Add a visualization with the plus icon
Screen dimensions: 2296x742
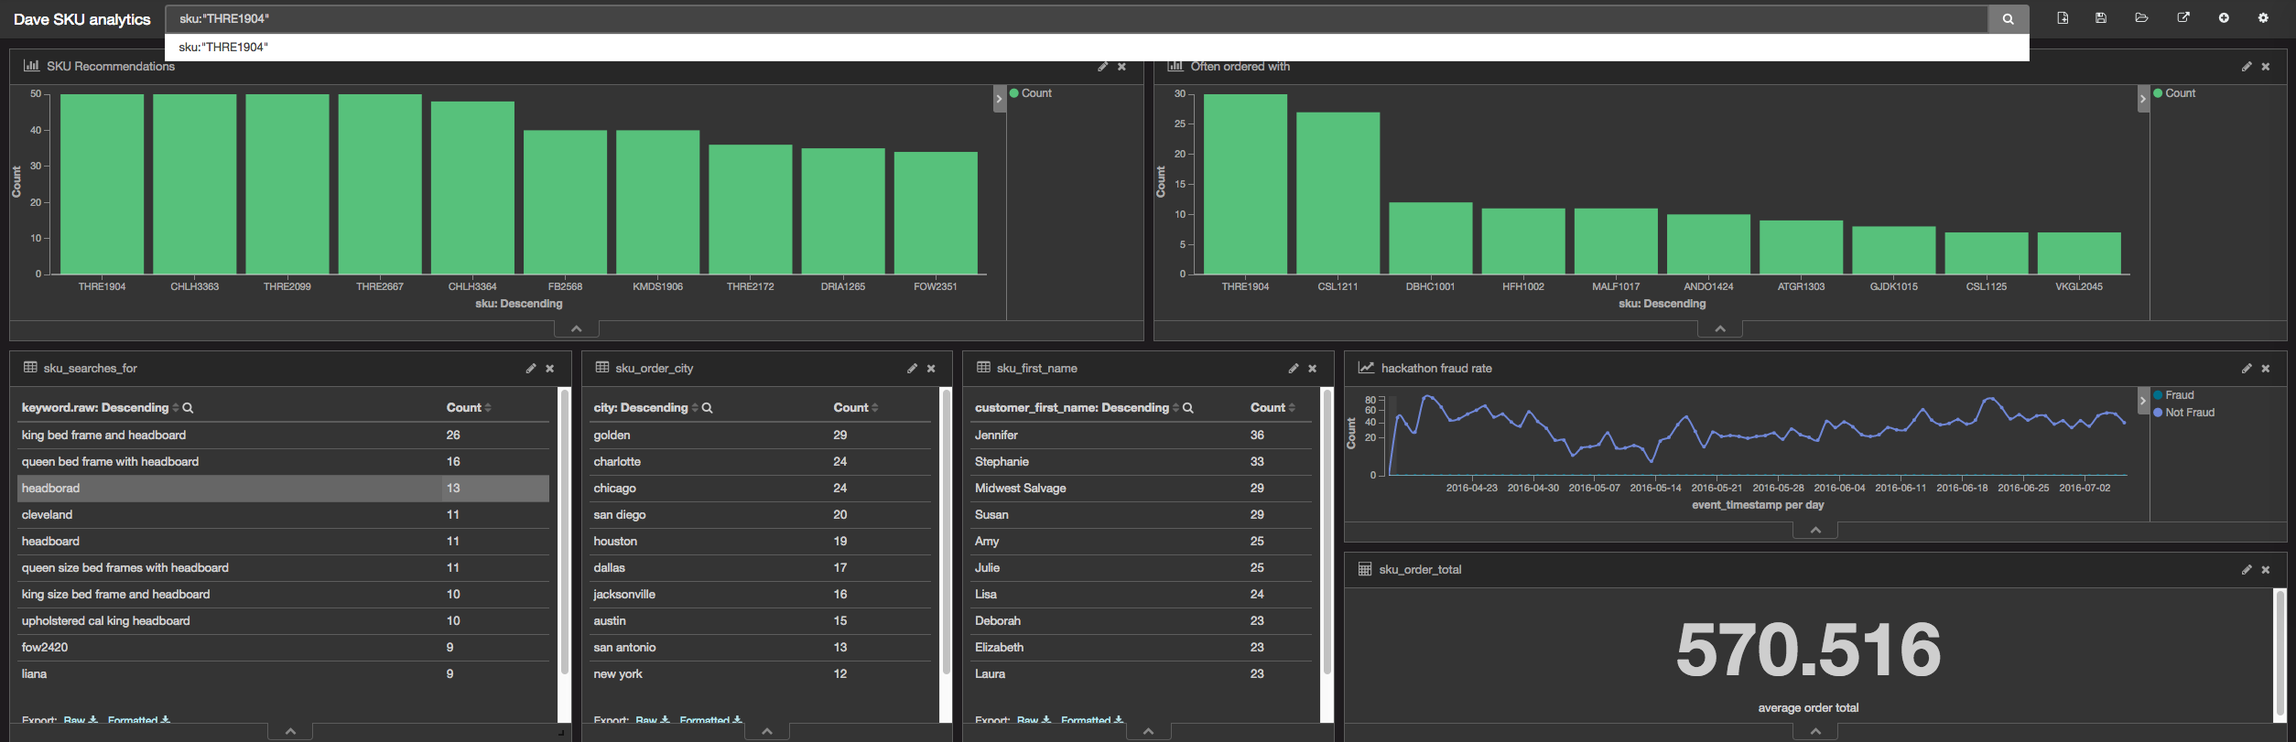2224,18
